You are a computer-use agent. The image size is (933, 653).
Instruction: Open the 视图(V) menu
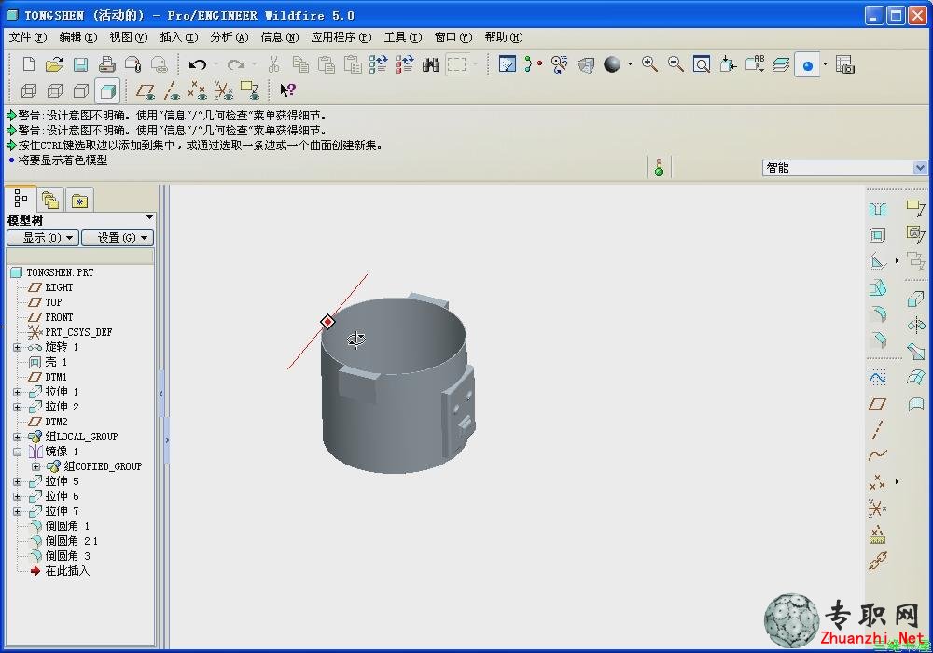[x=129, y=37]
